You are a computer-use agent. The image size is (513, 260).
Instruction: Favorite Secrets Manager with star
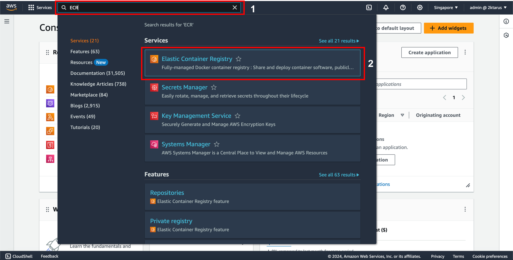[214, 87]
